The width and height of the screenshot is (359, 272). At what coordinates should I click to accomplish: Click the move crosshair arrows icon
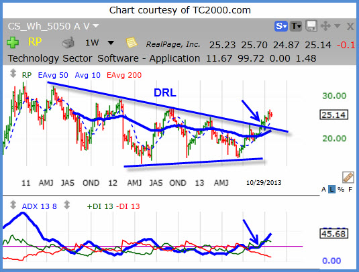[325, 26]
